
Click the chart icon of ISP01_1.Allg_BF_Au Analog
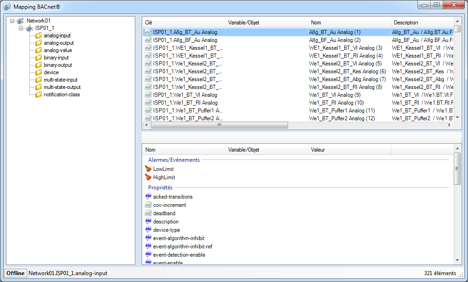pos(148,40)
